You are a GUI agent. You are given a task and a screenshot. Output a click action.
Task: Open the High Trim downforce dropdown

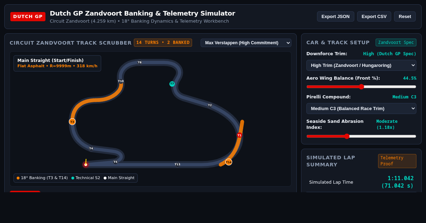pyautogui.click(x=361, y=65)
